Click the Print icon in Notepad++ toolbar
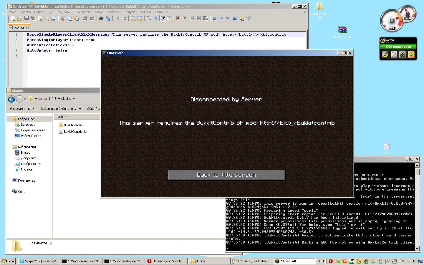The image size is (424, 265). click(x=54, y=18)
